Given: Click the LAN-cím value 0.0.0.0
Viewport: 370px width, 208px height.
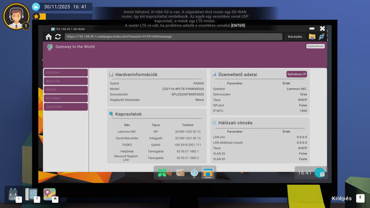Looking at the screenshot, I should coord(302,137).
